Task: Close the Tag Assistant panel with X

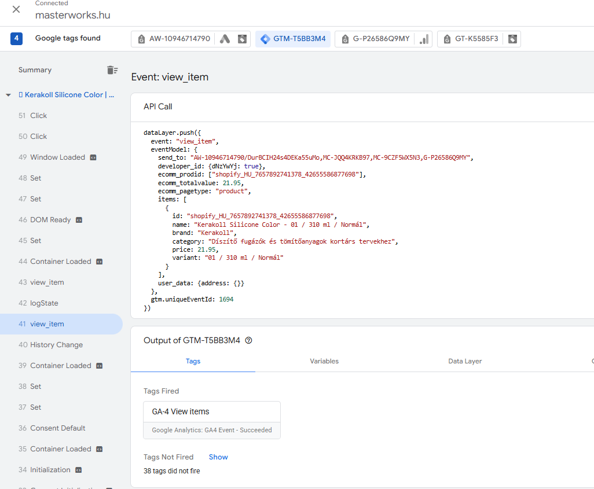Action: pos(16,9)
